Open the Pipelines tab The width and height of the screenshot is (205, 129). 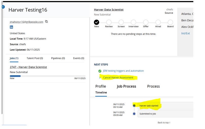(58, 58)
